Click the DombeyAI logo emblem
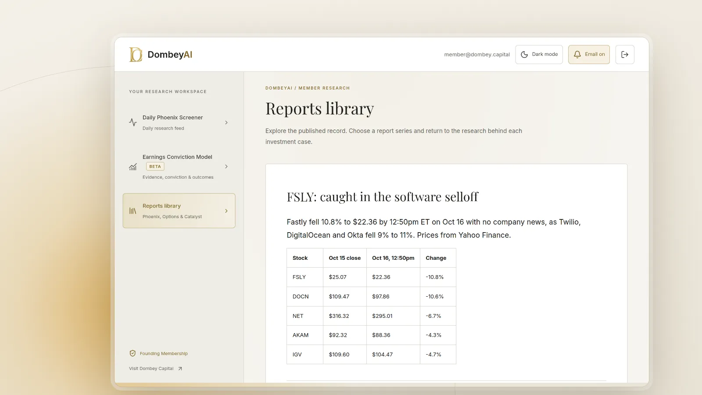Viewport: 702px width, 395px height. point(136,54)
